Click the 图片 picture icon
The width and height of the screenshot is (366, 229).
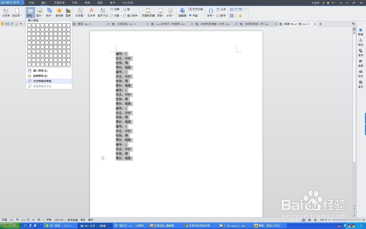click(x=40, y=11)
